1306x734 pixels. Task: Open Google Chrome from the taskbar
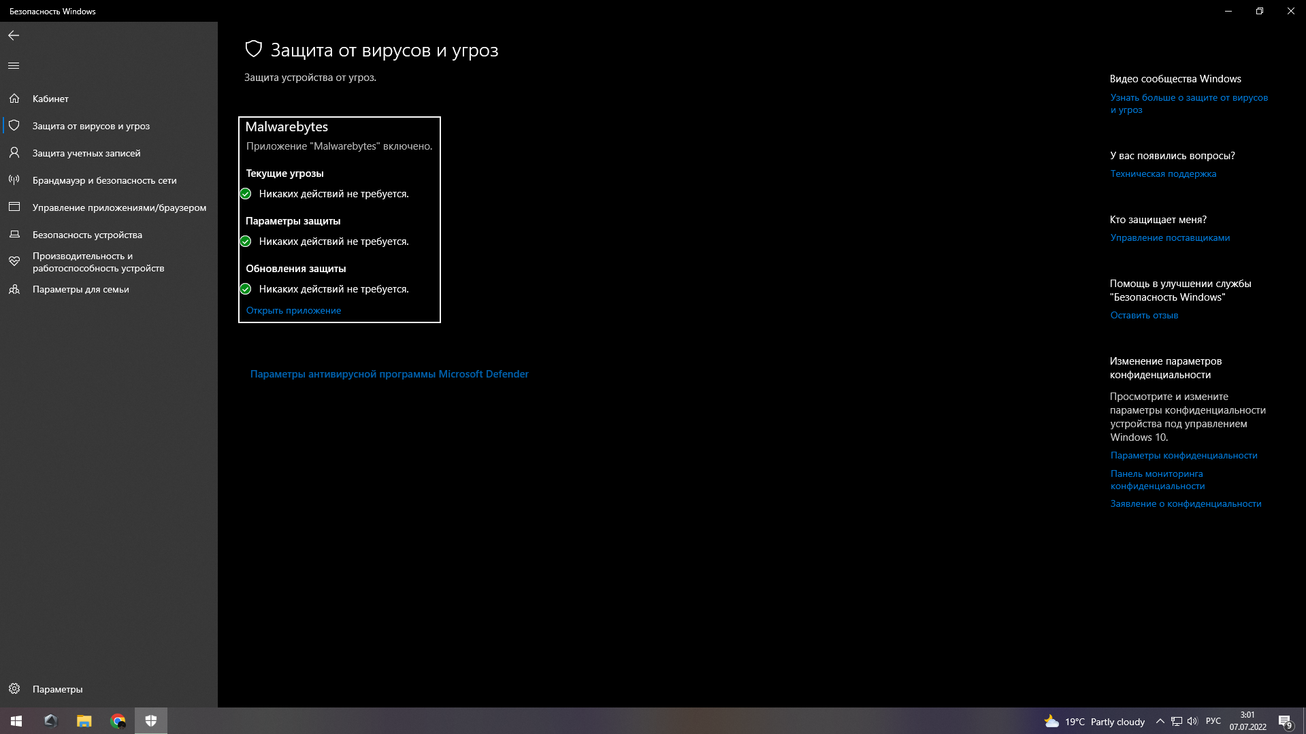(118, 721)
